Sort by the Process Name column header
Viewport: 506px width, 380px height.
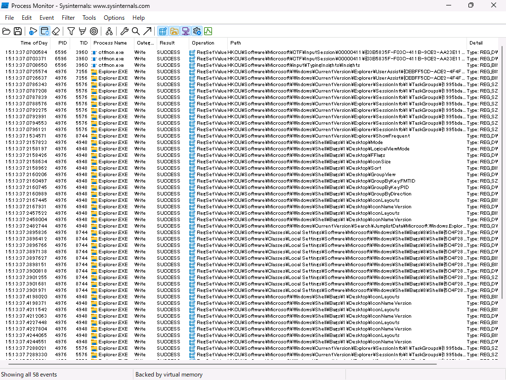tap(110, 43)
